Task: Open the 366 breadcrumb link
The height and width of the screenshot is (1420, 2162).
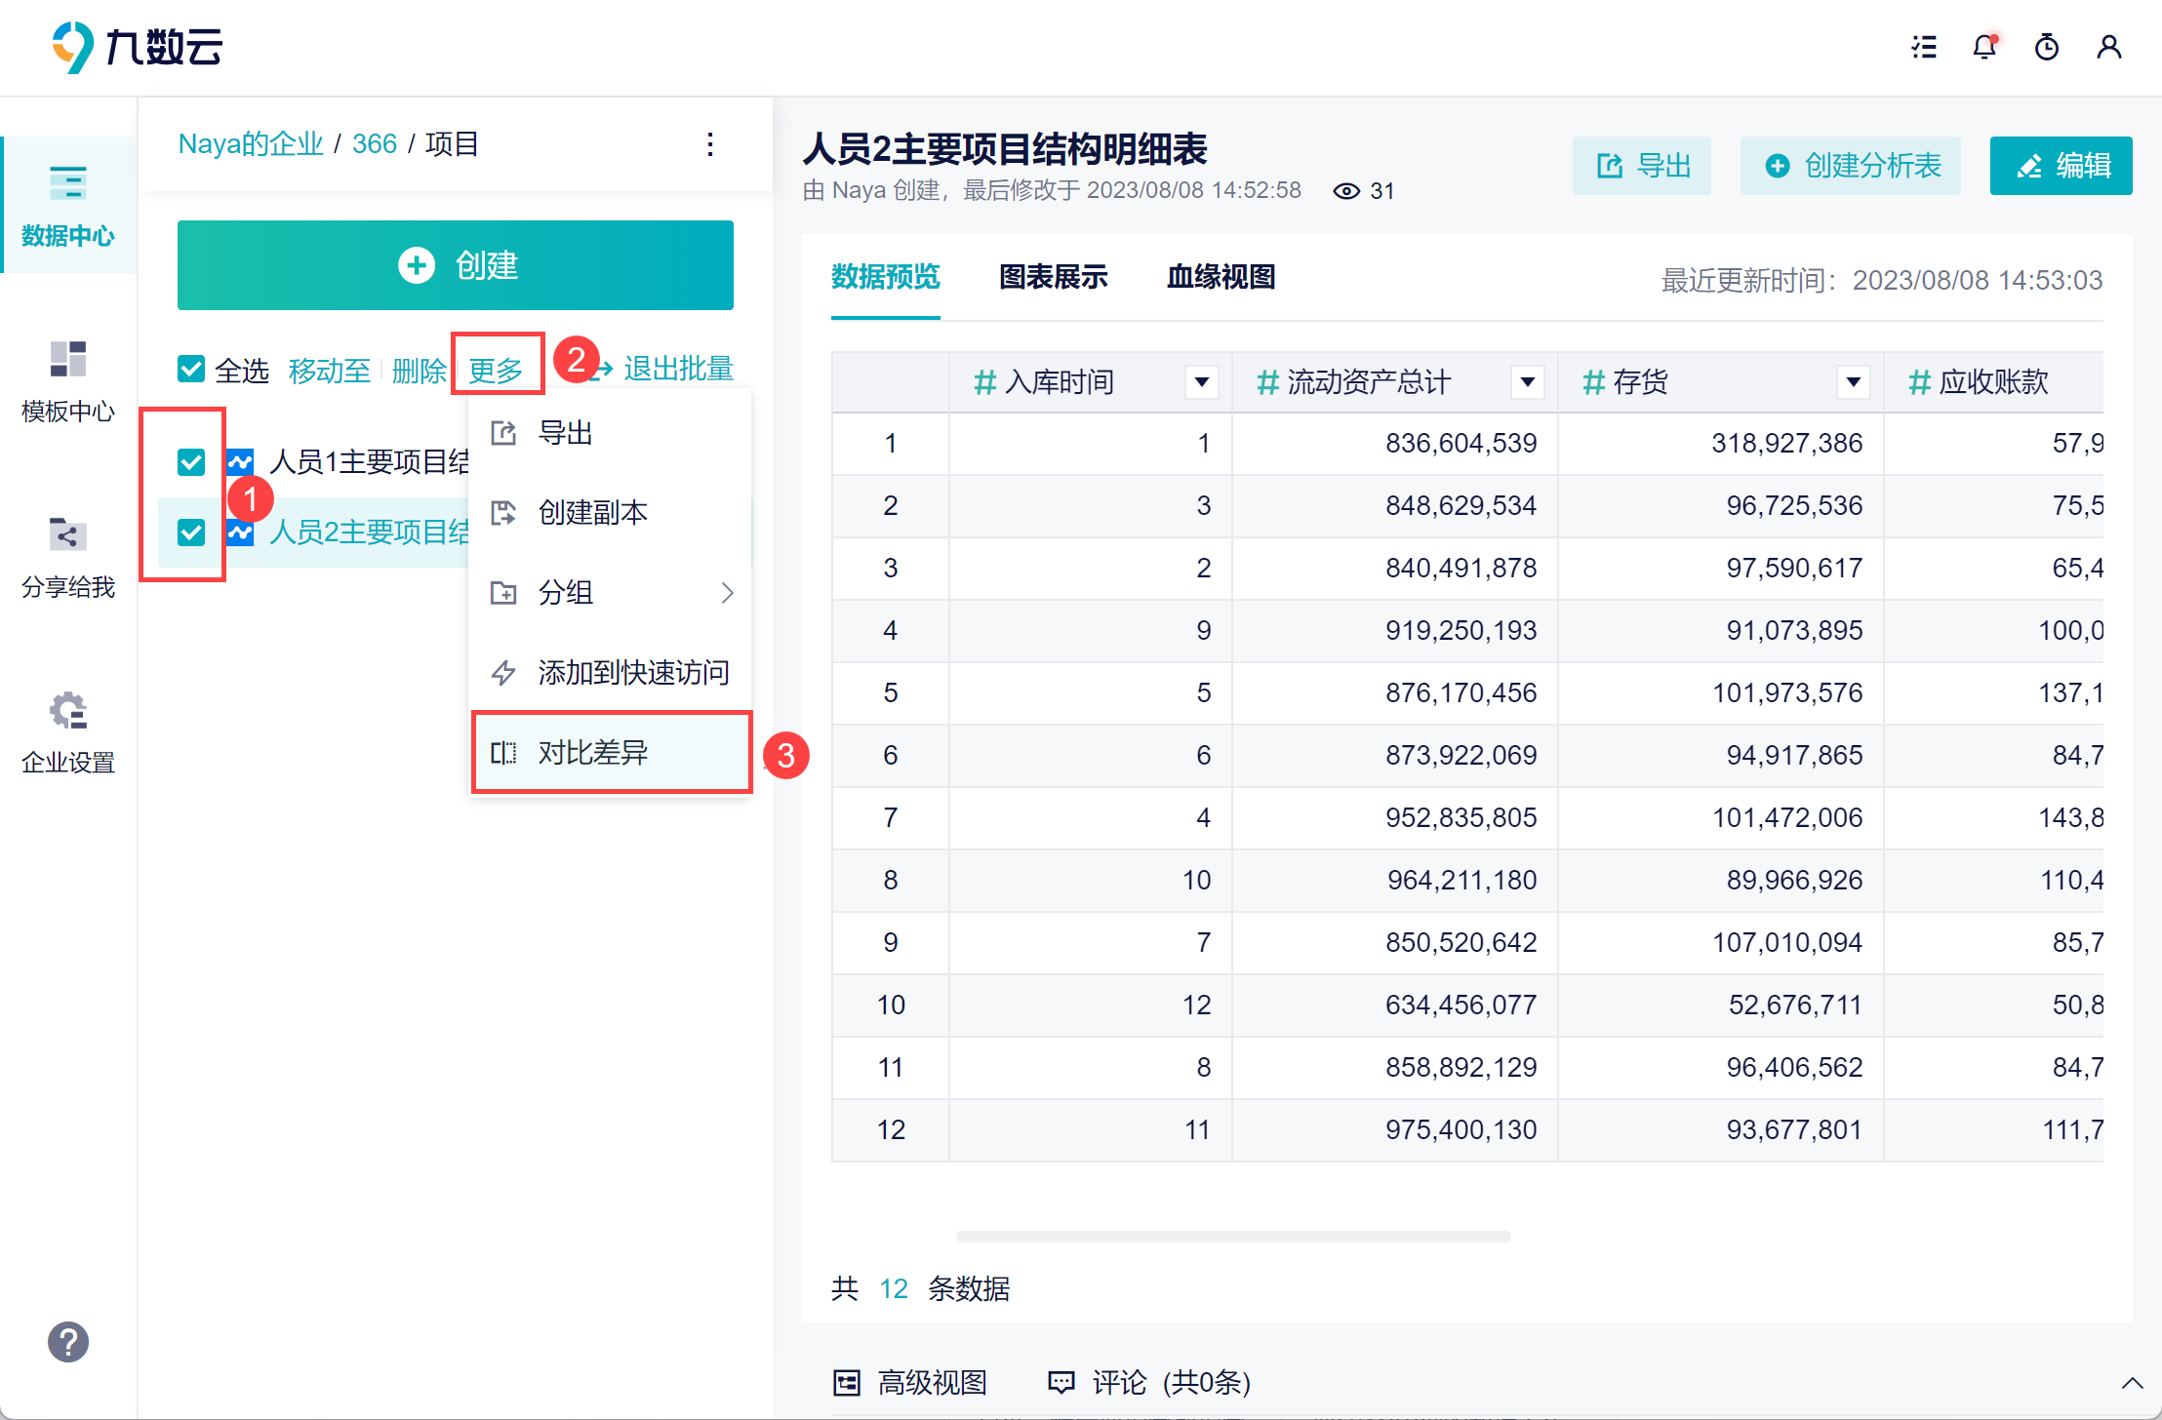Action: (375, 144)
